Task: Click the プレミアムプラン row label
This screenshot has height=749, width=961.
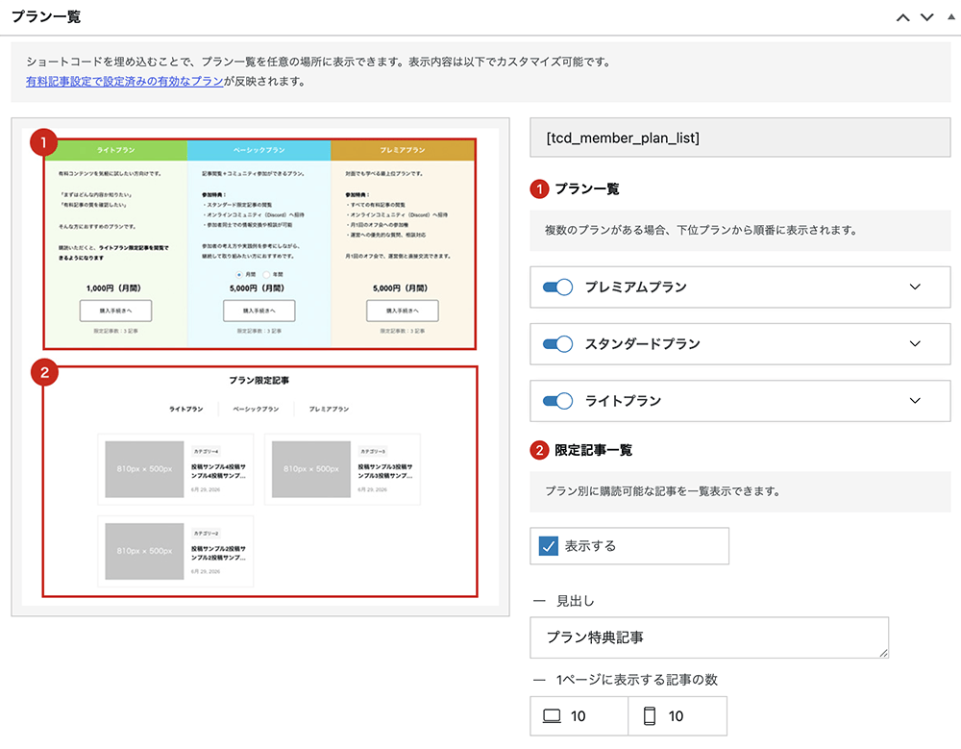Action: coord(635,287)
